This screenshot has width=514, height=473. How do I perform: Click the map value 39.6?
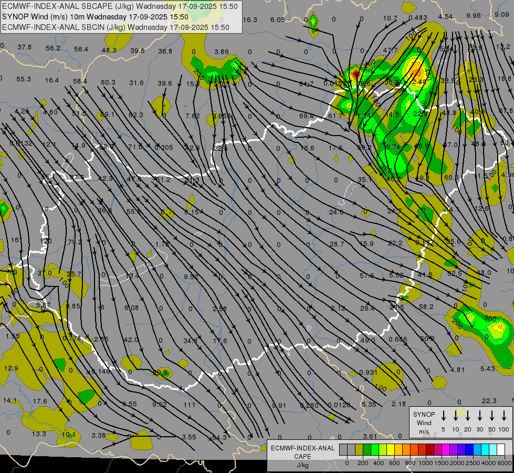coord(164,84)
